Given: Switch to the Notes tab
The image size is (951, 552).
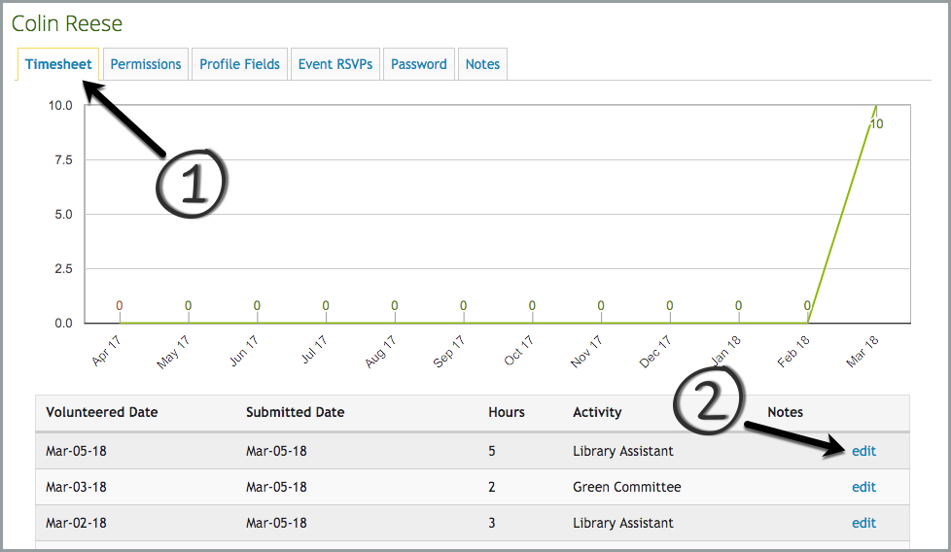Looking at the screenshot, I should click(482, 64).
